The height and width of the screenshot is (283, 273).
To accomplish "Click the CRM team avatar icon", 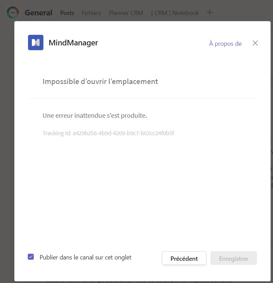I will coord(13,13).
